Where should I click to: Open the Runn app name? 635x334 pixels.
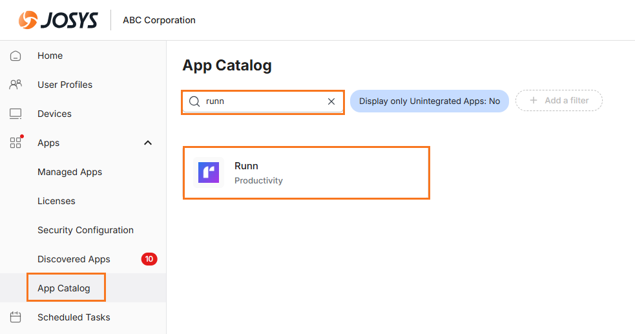[x=246, y=166]
